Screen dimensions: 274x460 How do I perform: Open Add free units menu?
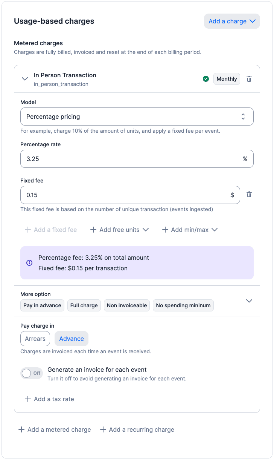click(x=120, y=230)
